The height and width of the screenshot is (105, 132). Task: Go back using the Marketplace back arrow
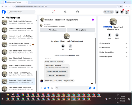pos(3,18)
